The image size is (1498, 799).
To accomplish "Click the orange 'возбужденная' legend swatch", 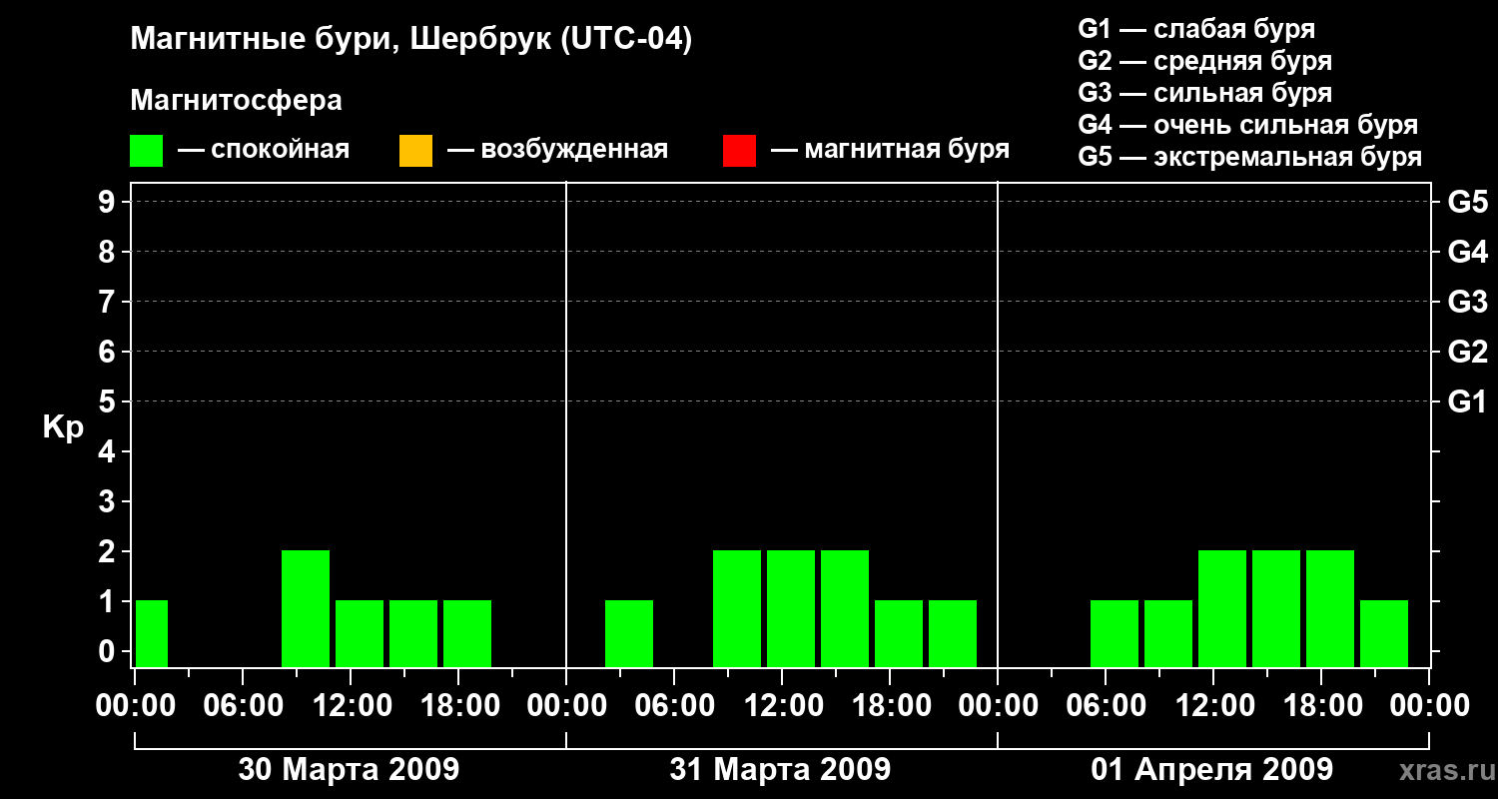I will tap(415, 151).
